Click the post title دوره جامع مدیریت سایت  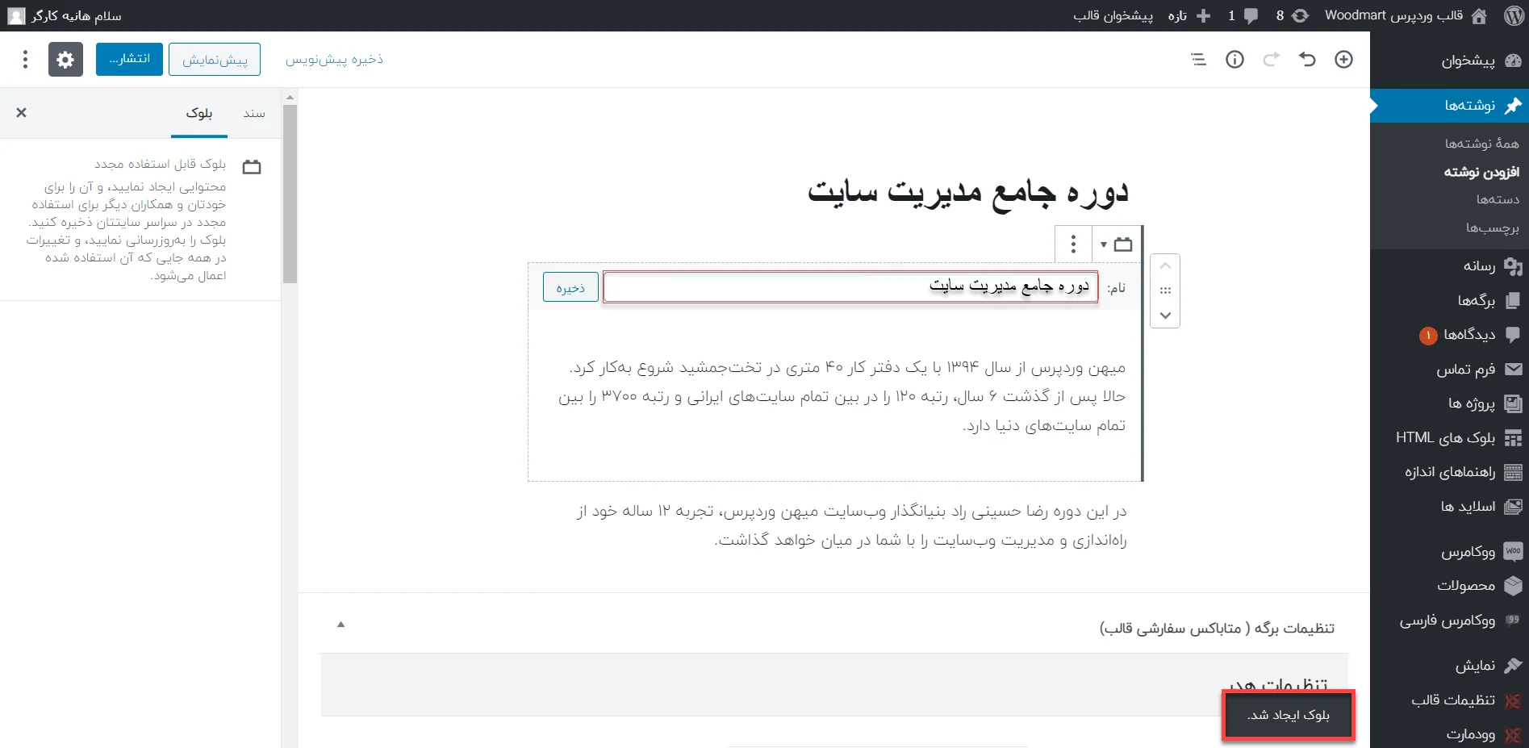967,192
